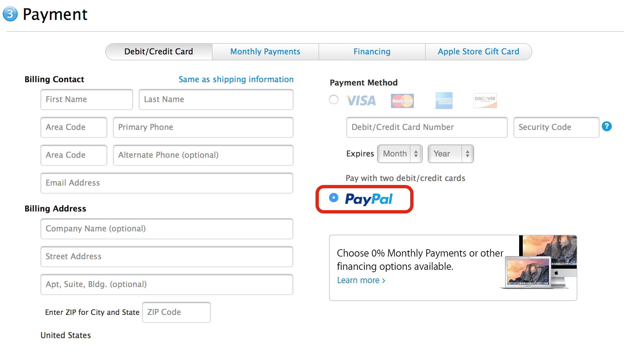Click the ZIP Code input field

click(x=176, y=312)
